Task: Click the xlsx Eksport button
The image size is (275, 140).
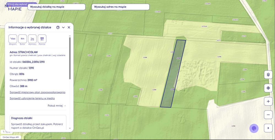Action: coord(13,39)
